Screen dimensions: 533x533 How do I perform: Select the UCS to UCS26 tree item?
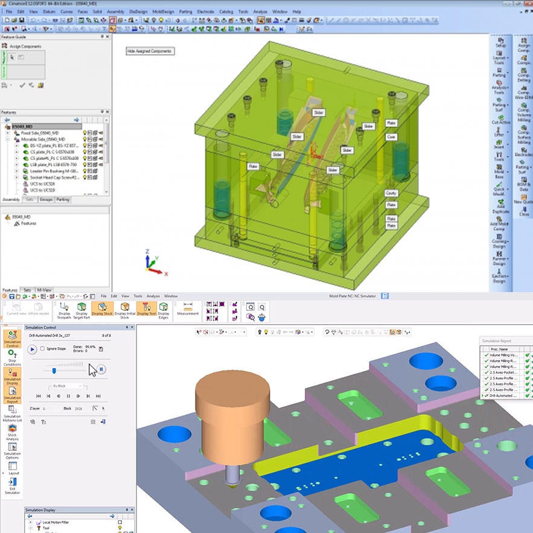coord(42,184)
